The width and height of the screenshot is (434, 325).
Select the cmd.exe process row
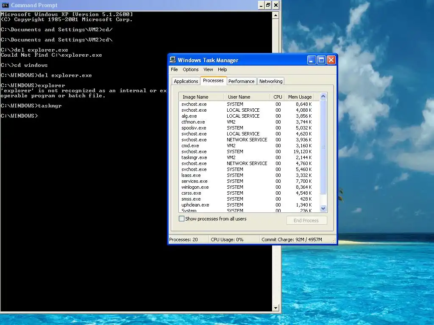(x=249, y=146)
